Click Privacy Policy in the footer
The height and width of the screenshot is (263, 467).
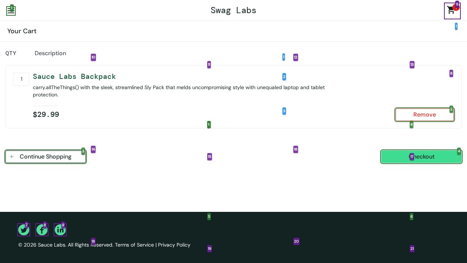174,245
